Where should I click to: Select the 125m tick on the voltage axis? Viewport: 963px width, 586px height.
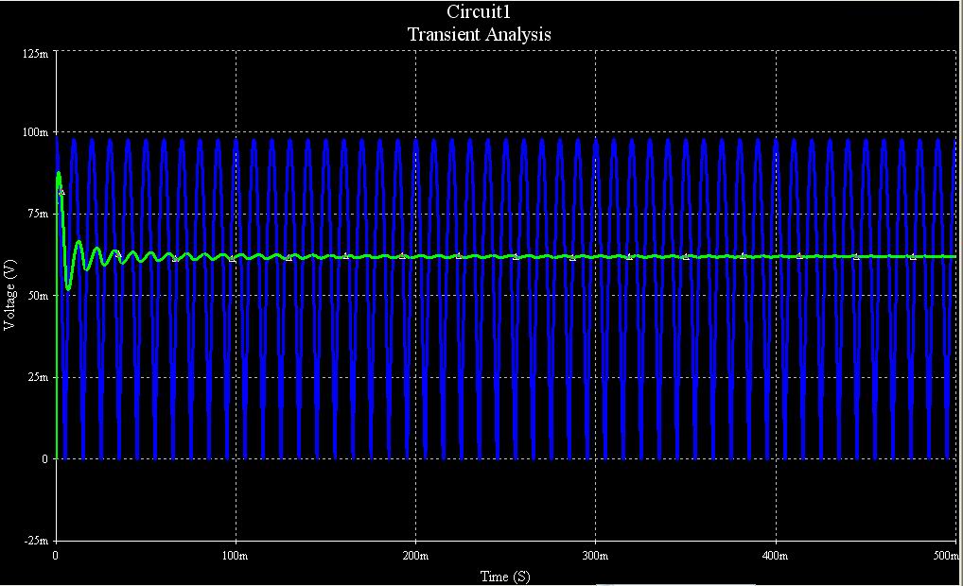36,54
